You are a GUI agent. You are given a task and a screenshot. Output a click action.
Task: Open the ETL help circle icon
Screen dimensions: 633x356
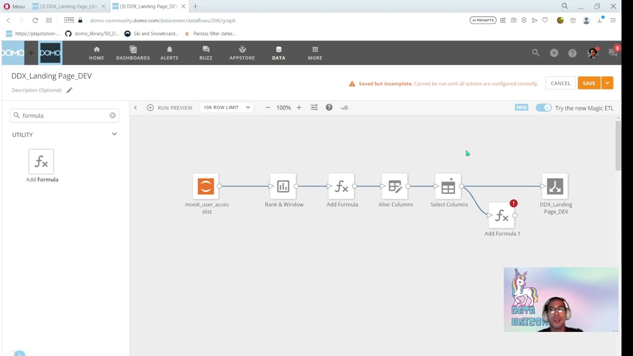click(329, 107)
